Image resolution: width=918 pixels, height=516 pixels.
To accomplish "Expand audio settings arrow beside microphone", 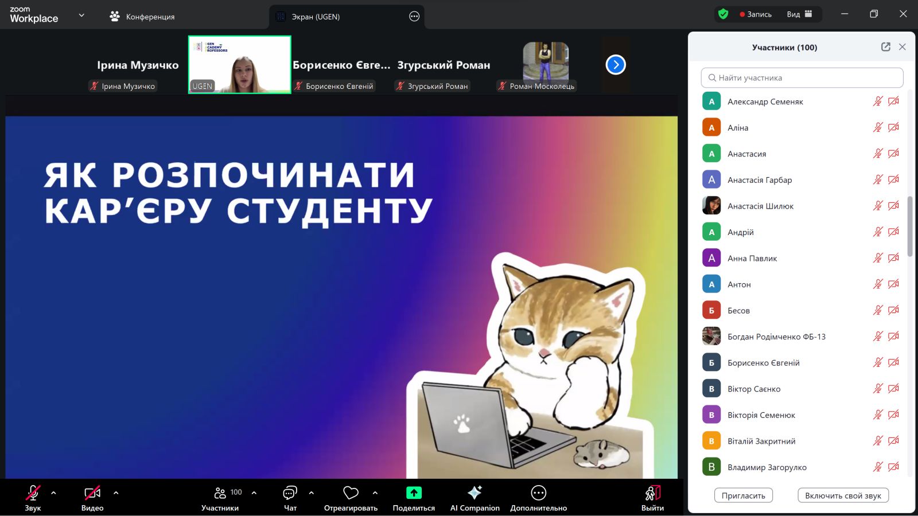I will [x=53, y=492].
